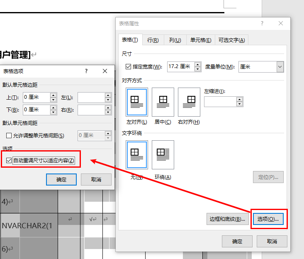Switch to 表格 tab

[130, 40]
